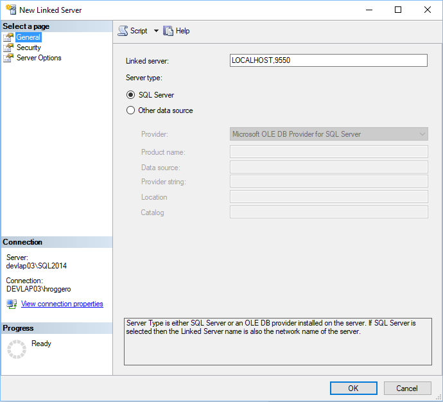
Task: Click the Cancel button
Action: [407, 388]
